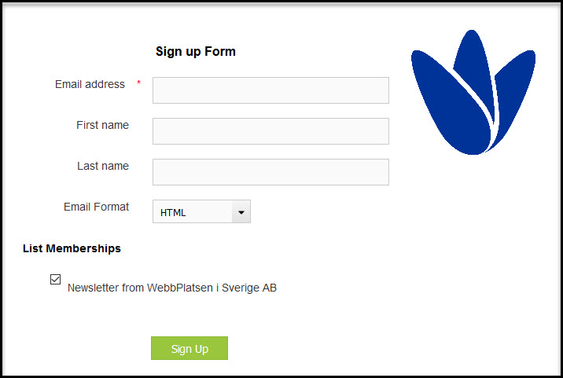Submit the form with the Sign Up button
Screen dimensions: 563x378
(190, 348)
